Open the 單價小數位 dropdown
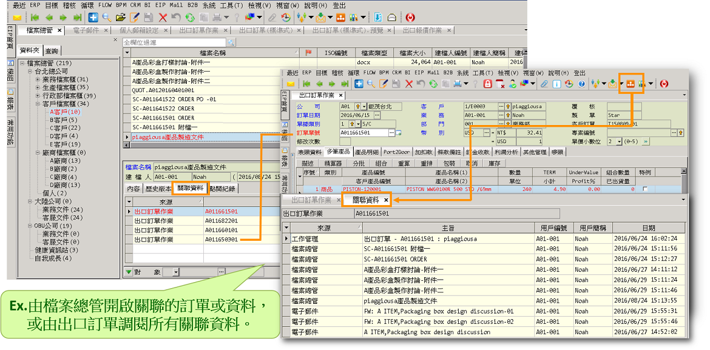This screenshot has width=710, height=350. click(620, 141)
